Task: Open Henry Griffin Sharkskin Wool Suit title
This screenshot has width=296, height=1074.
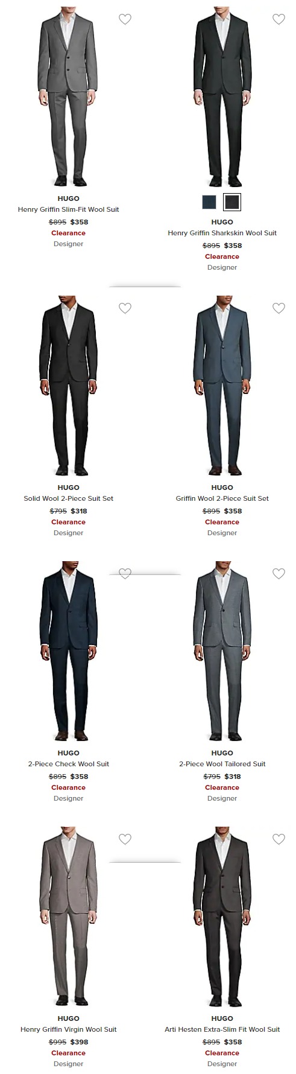Action: point(222,233)
